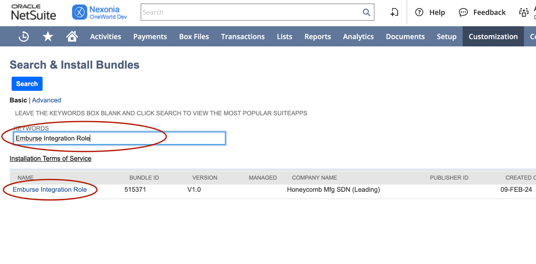Click the Oracle NetSuite logo
This screenshot has width=536, height=264.
click(x=33, y=12)
